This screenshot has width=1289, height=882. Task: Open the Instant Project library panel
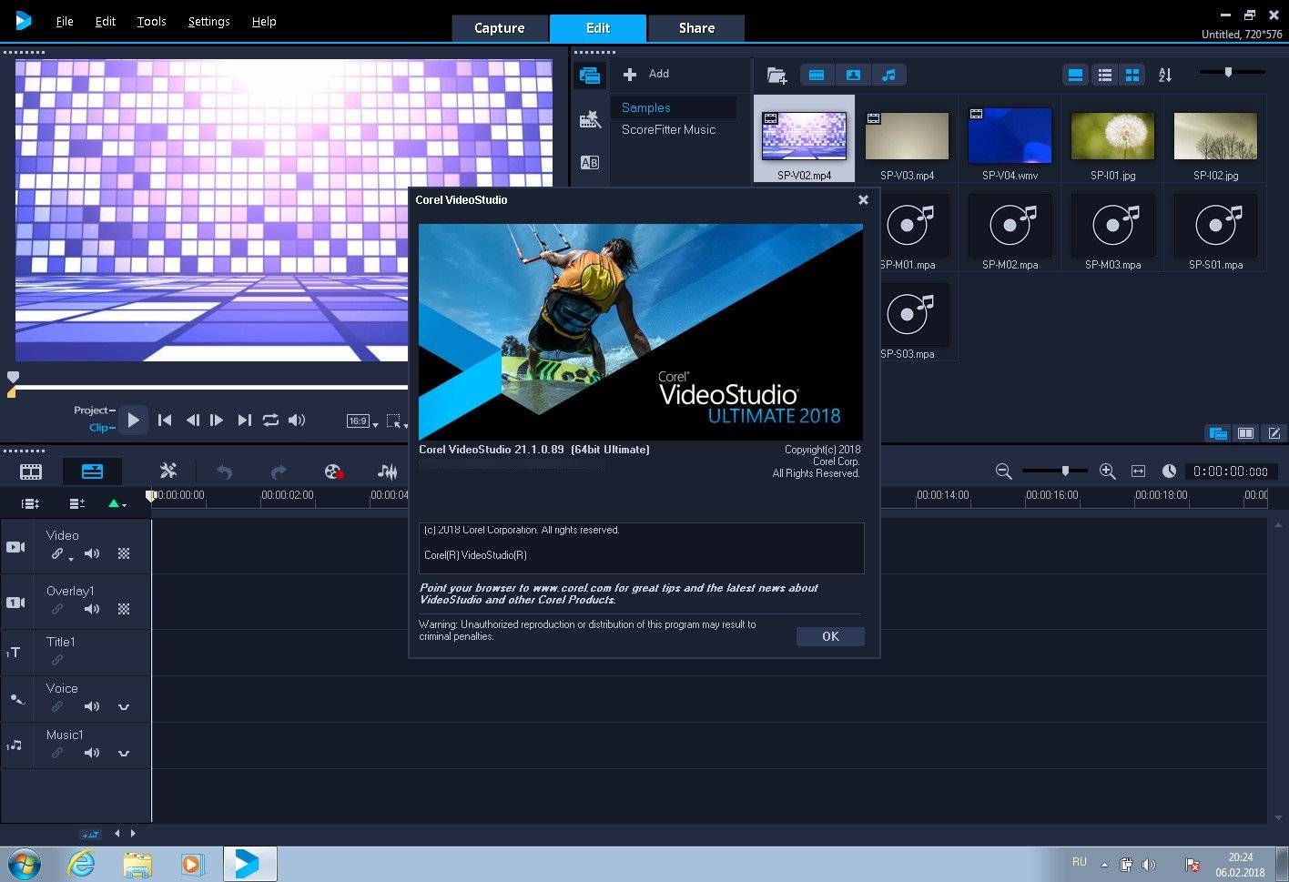click(x=590, y=119)
